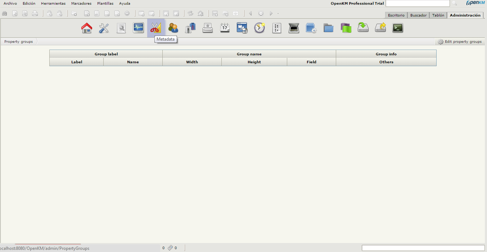Click Edit property groups link
The height and width of the screenshot is (252, 487).
click(x=460, y=42)
